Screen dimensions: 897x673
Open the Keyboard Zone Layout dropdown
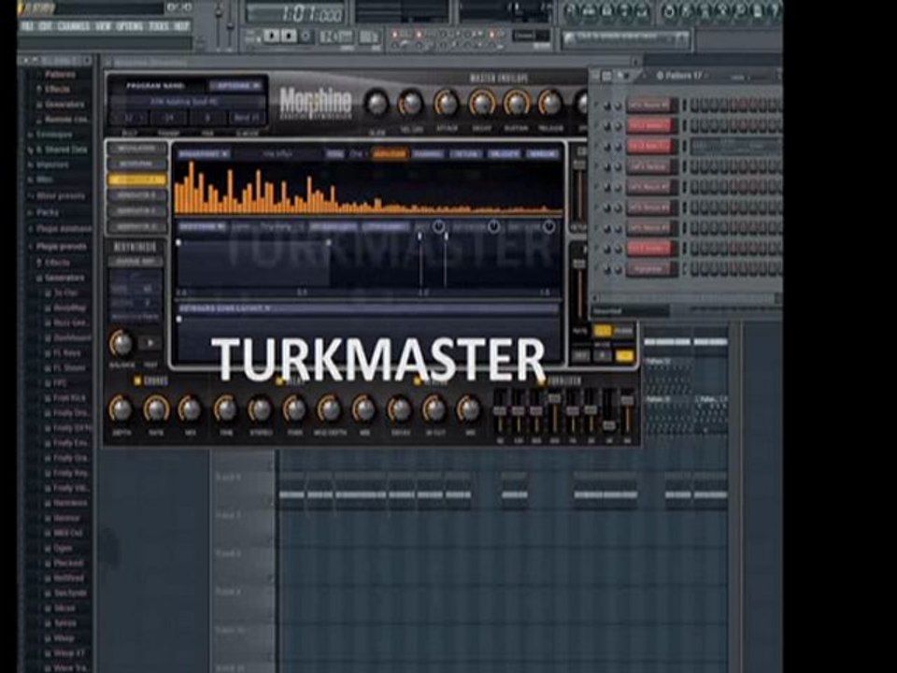(224, 308)
